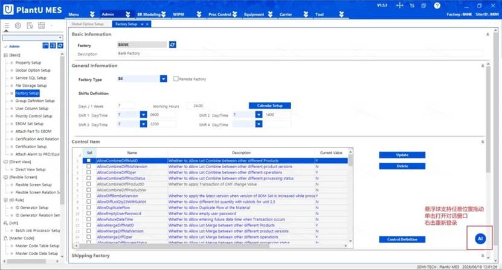
Task: Open the Shift 1 Day/Time dropdown
Action: click(143, 115)
